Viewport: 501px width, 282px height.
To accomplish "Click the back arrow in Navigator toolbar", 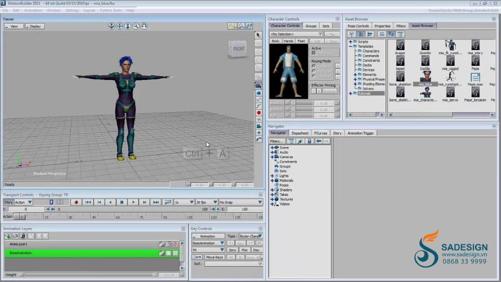I will [319, 141].
